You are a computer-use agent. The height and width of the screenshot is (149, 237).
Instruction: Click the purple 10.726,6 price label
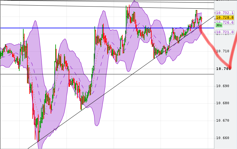click(x=225, y=22)
